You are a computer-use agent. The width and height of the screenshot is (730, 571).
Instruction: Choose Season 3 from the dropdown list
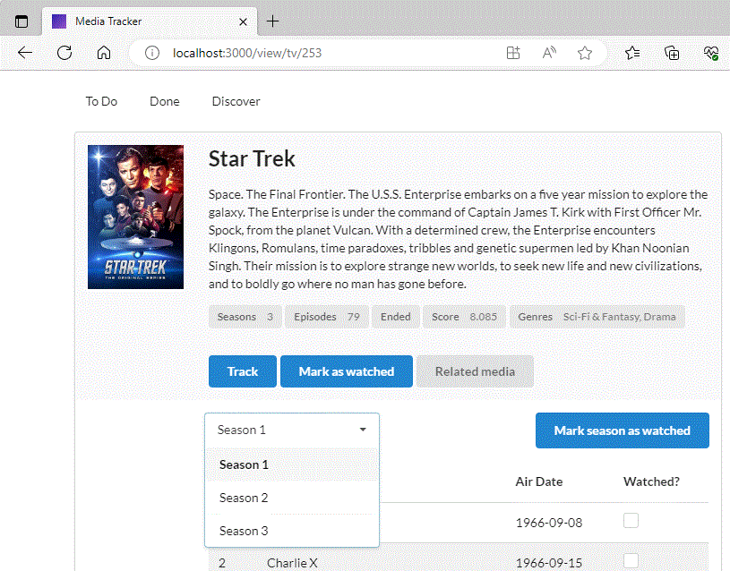pyautogui.click(x=292, y=531)
